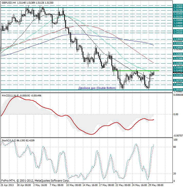Select the 1.54800 price level label
183x187 pixels.
(x=178, y=23)
